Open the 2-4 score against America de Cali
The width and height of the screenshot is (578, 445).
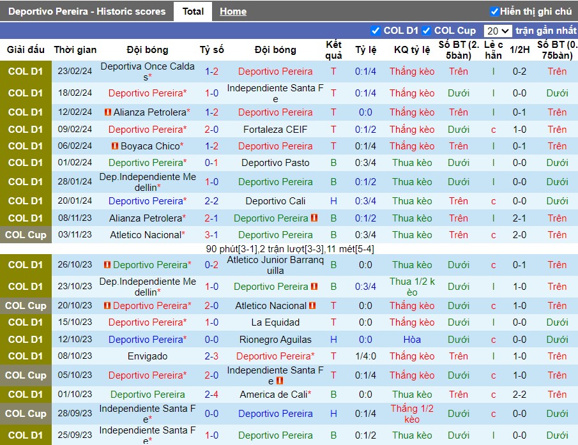pos(211,395)
